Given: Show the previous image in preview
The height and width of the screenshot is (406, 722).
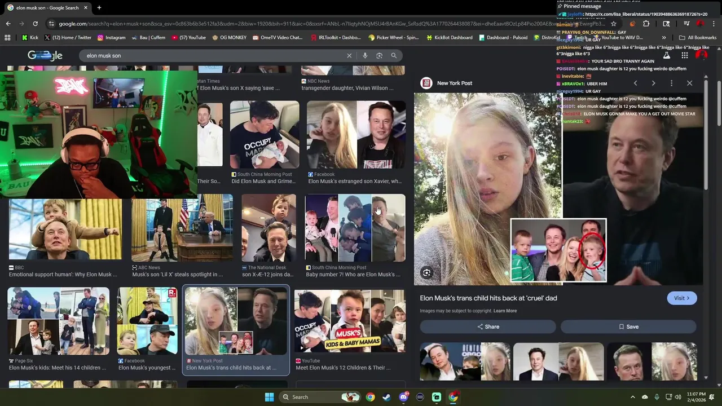Looking at the screenshot, I should coord(635,83).
